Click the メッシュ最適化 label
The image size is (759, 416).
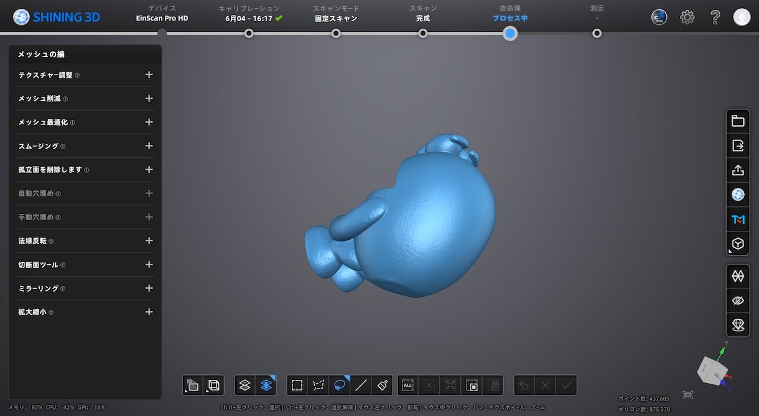[43, 122]
